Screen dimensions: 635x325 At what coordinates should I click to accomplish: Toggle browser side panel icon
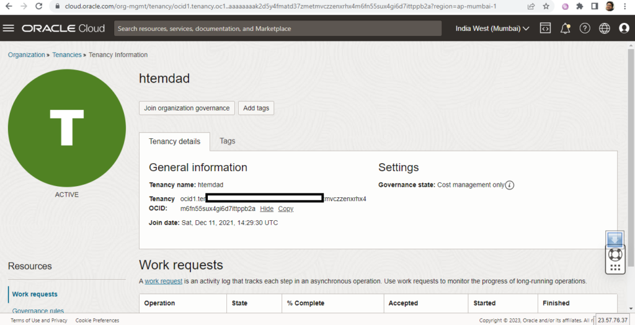595,6
